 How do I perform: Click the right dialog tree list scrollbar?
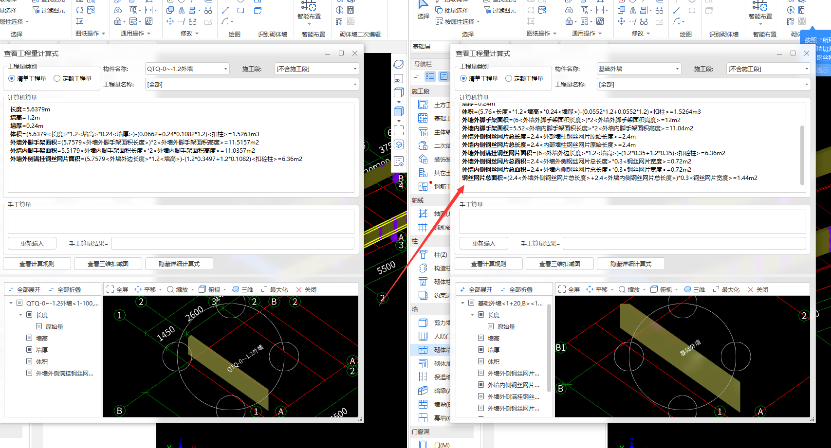549,348
